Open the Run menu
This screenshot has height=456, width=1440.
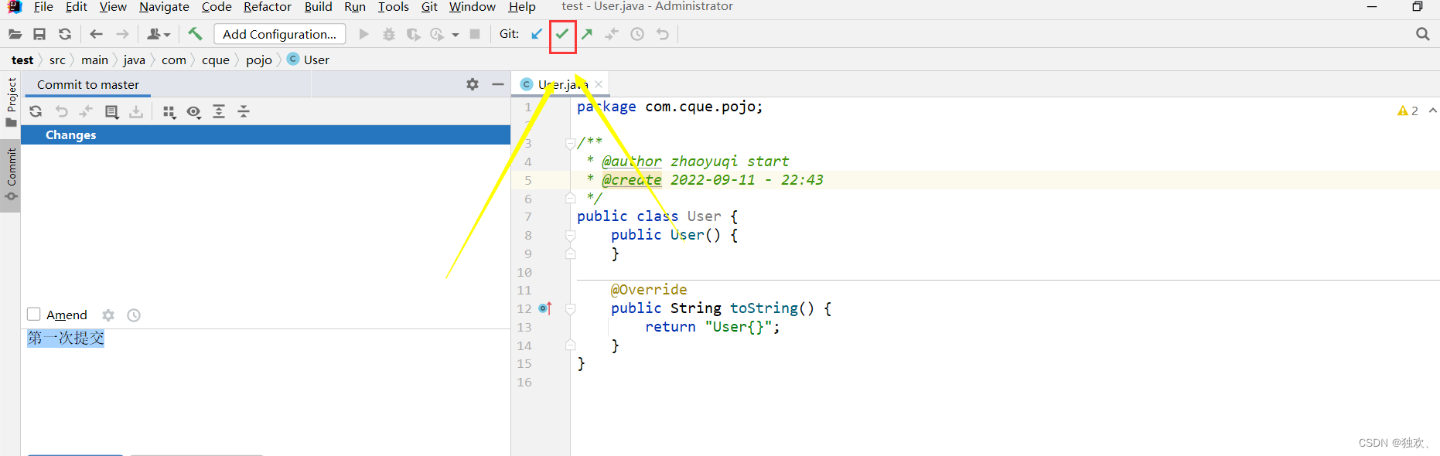[355, 7]
